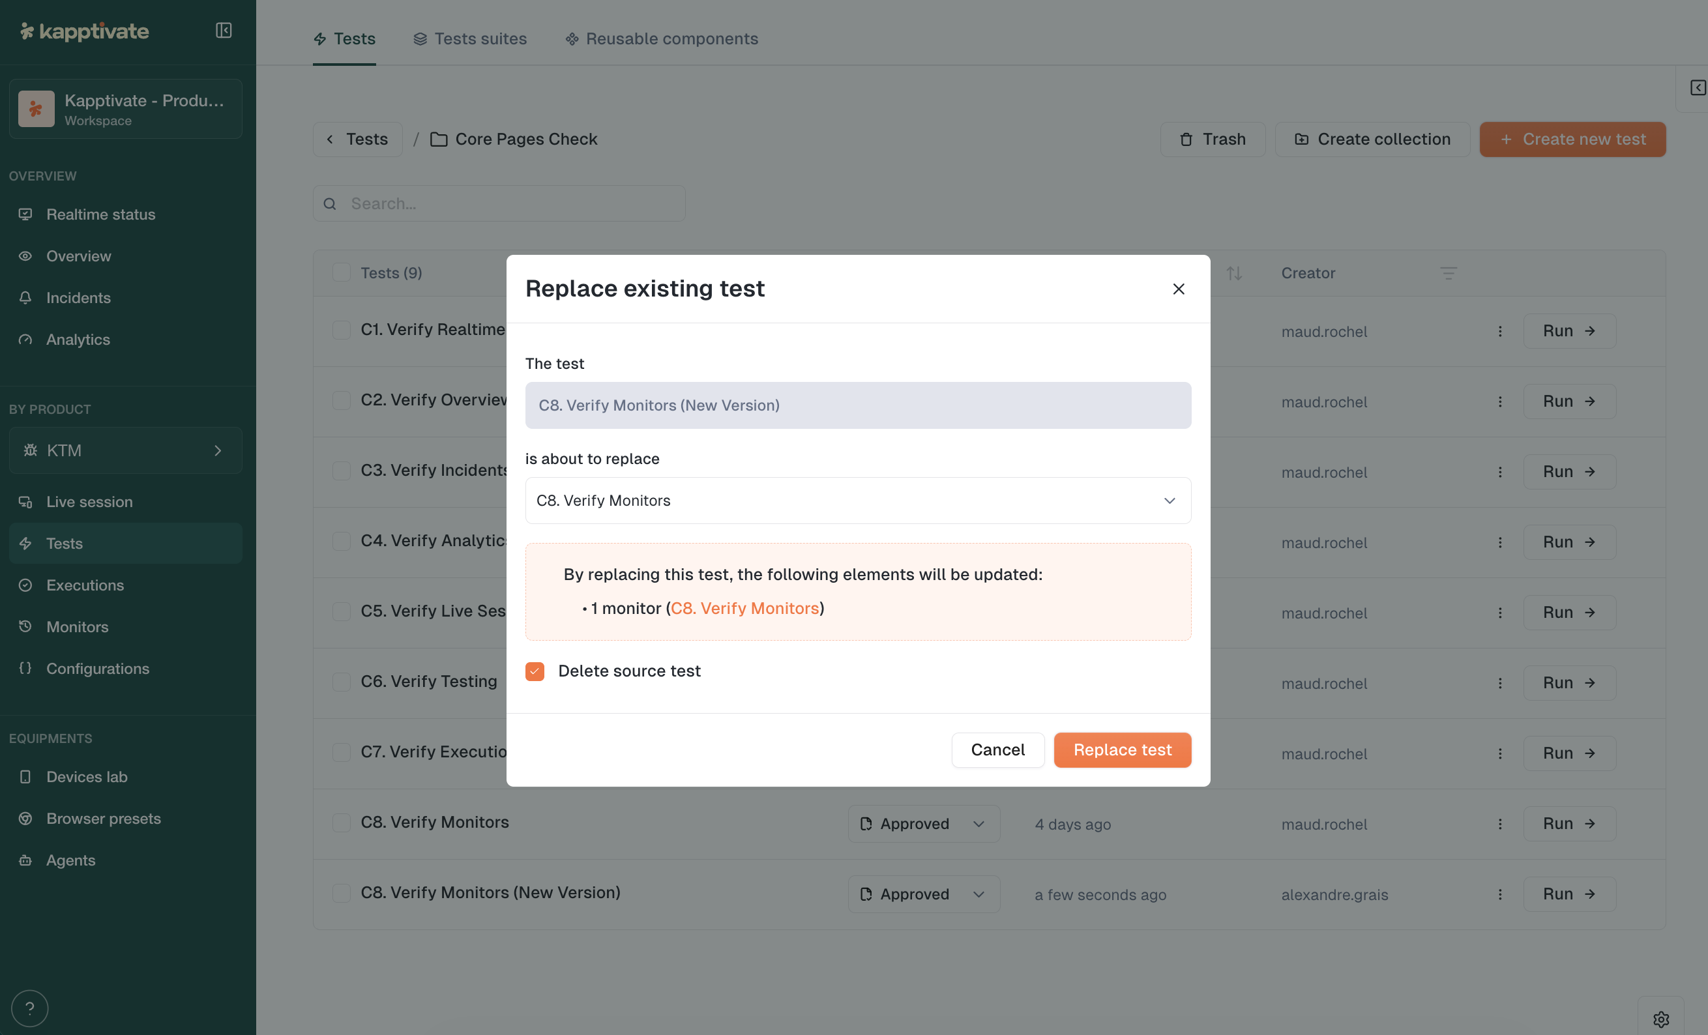Check the C2. Verify Overview row checkbox
The width and height of the screenshot is (1708, 1035).
[341, 401]
